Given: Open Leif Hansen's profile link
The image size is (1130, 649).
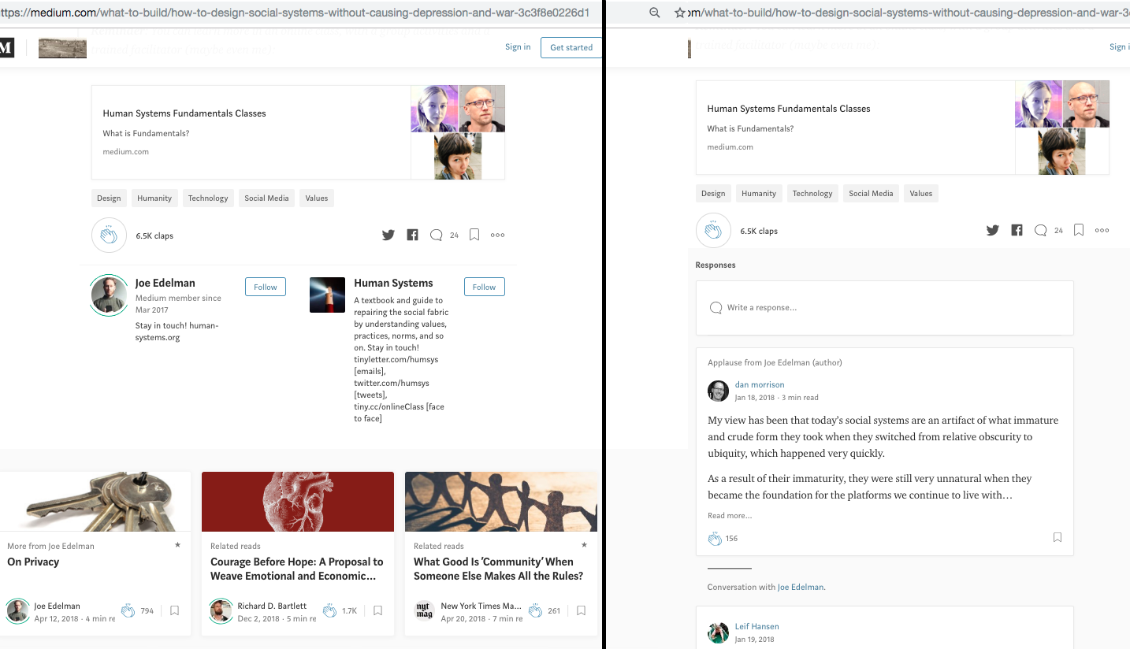Looking at the screenshot, I should (757, 626).
